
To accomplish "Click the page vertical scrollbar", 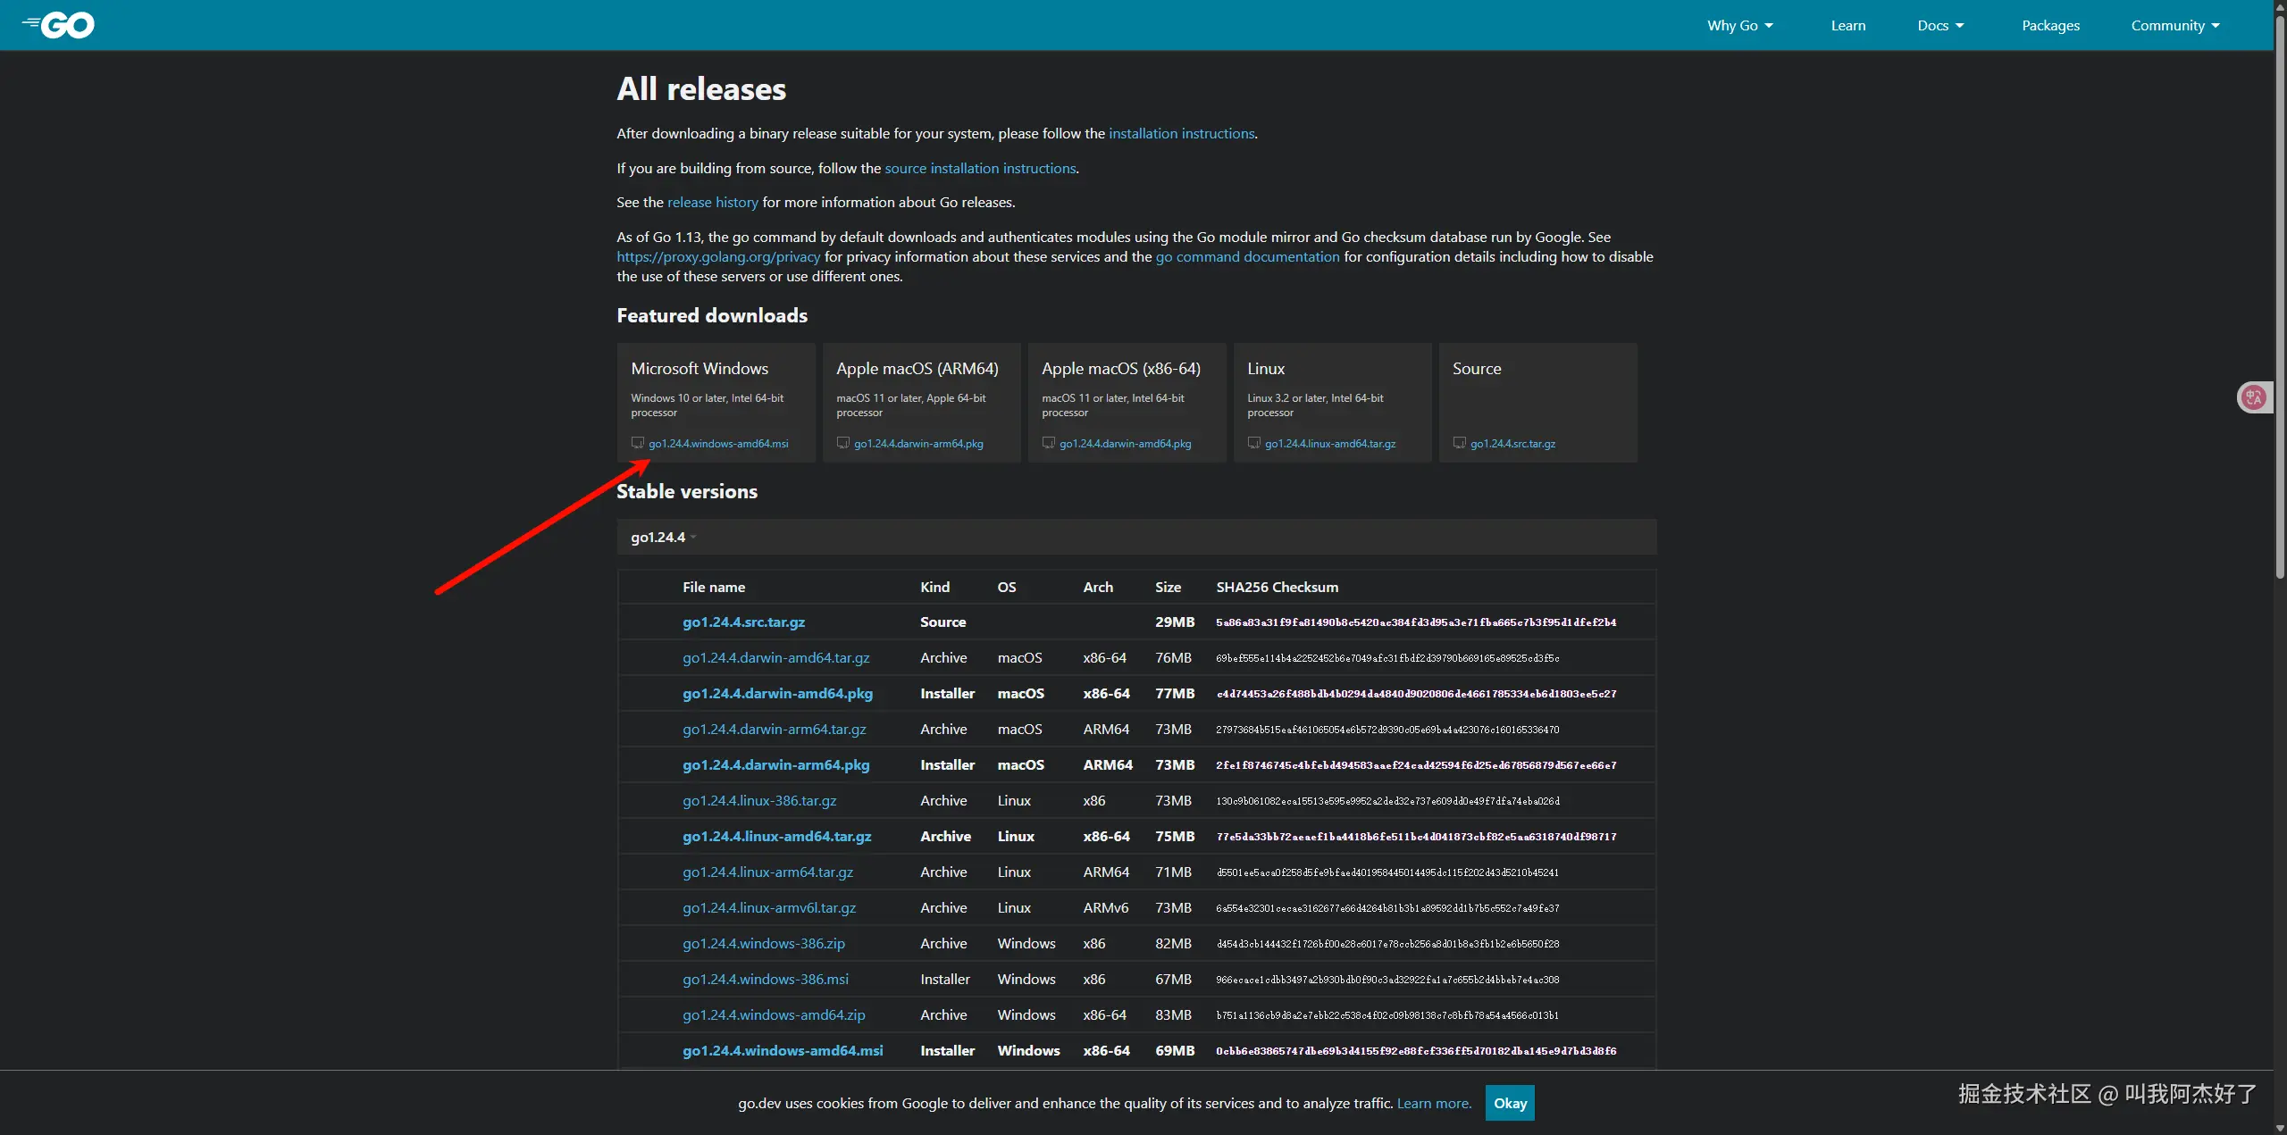I will point(2279,295).
